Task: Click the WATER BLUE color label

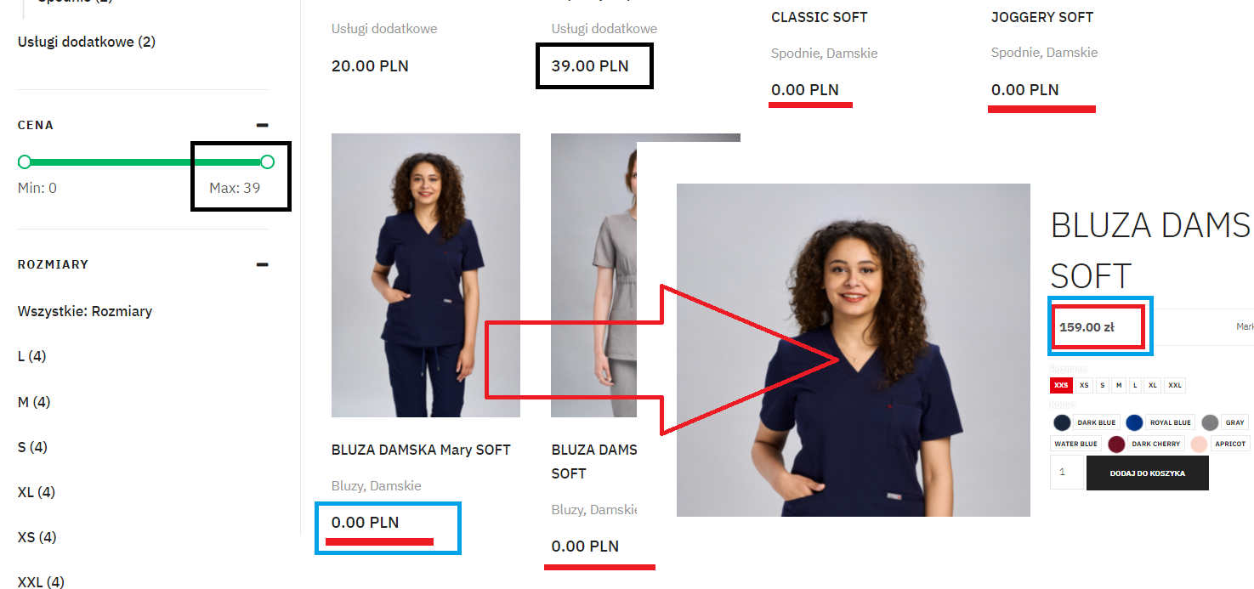Action: click(x=1076, y=444)
